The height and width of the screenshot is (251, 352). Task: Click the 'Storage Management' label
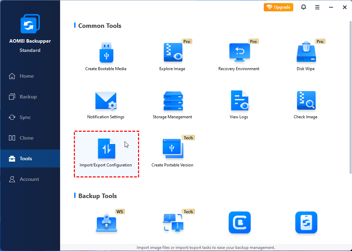[x=172, y=117]
